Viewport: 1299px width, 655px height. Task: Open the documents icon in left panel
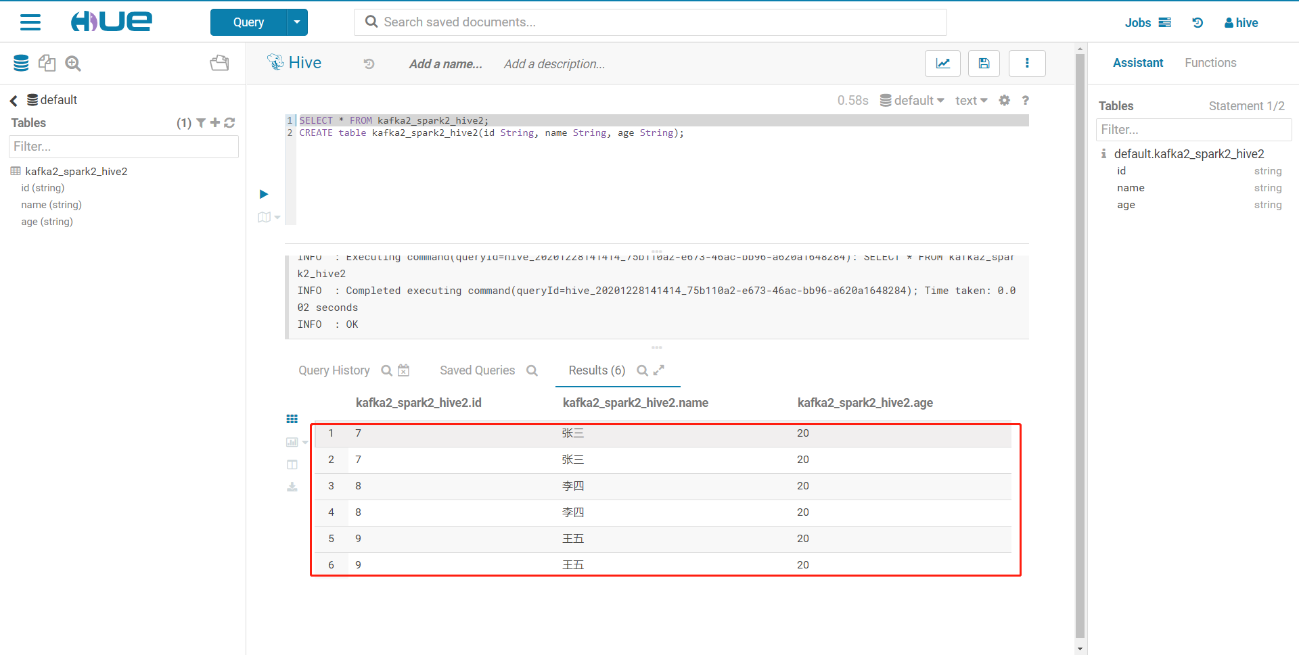47,64
